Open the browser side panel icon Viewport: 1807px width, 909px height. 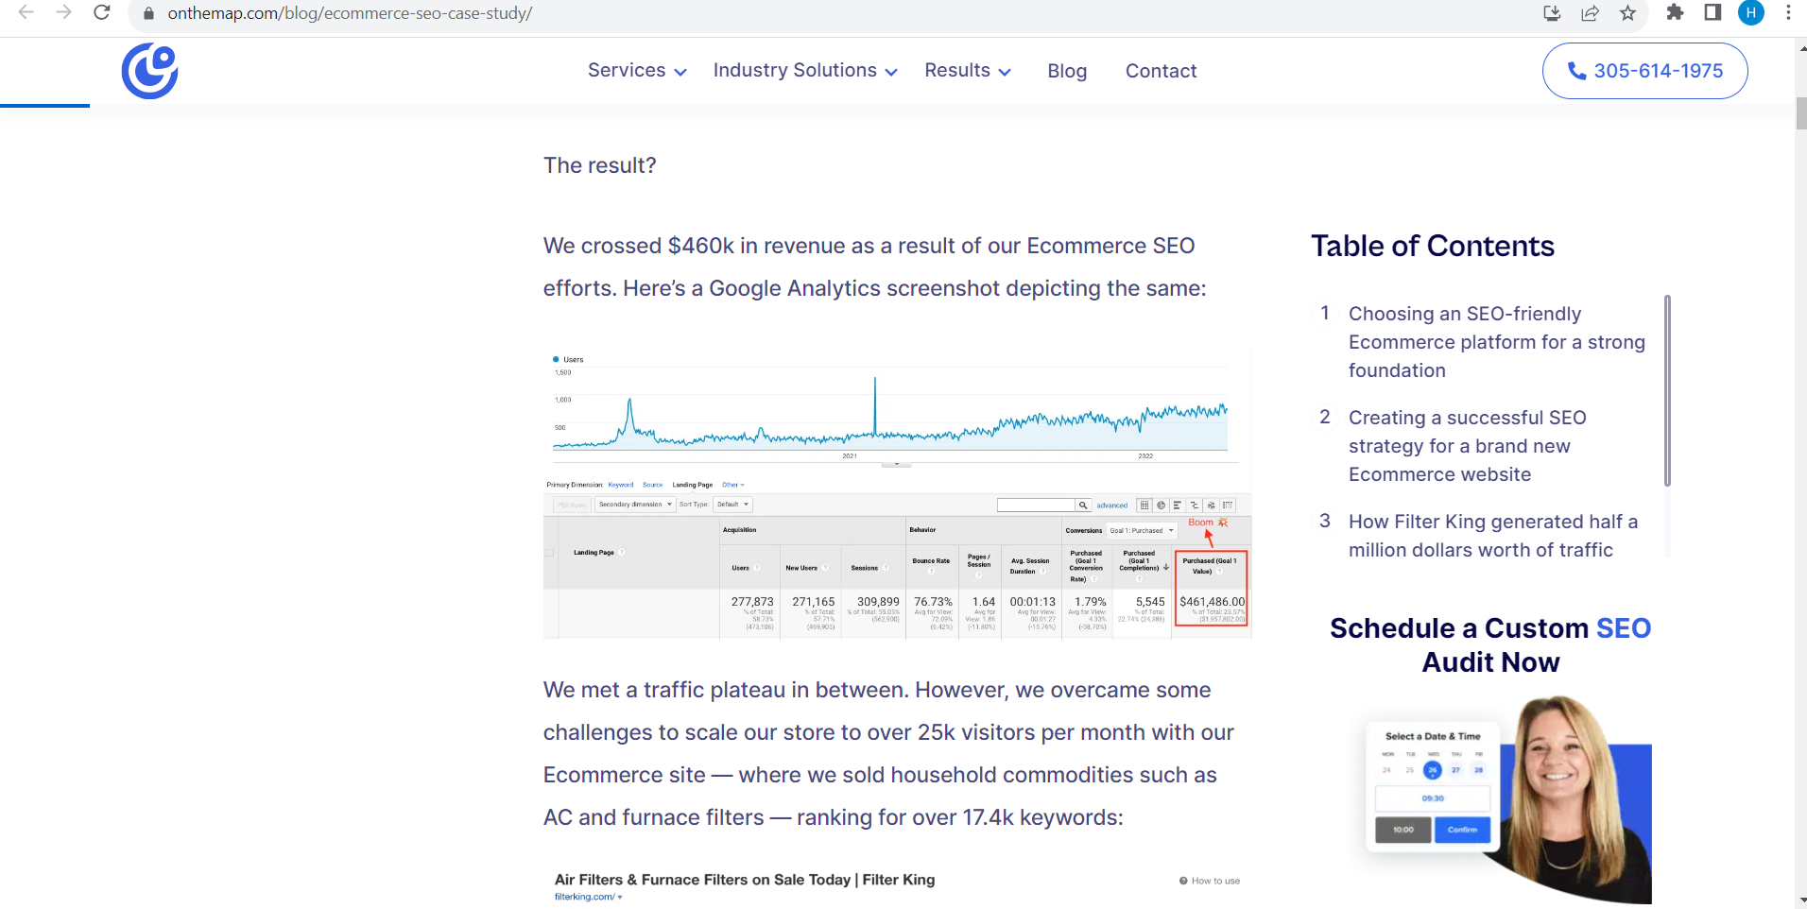point(1712,13)
